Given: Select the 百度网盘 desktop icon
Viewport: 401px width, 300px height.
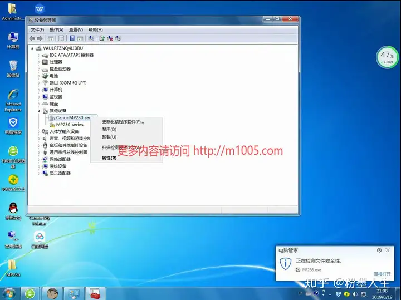Looking at the screenshot, I should [x=40, y=240].
